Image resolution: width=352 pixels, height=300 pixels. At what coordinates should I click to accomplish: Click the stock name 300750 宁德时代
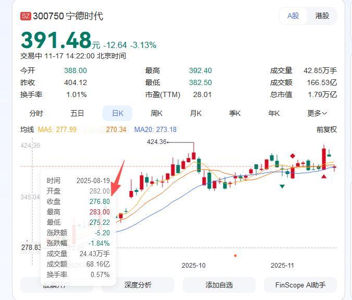[68, 16]
